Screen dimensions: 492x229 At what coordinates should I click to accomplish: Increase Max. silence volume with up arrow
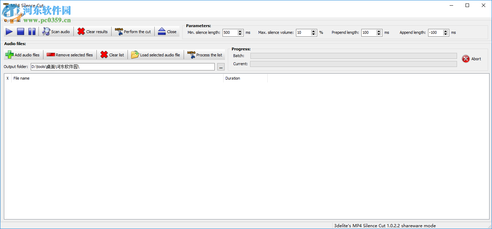coord(314,31)
